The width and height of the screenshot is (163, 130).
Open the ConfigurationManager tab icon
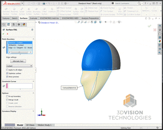[x=14, y=24]
